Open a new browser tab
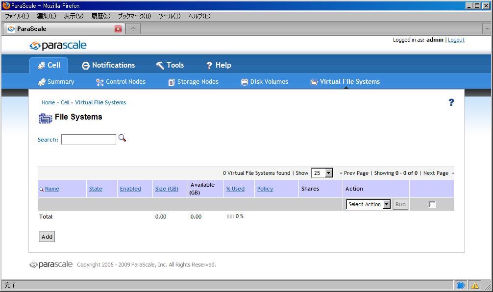The width and height of the screenshot is (493, 292). (133, 29)
